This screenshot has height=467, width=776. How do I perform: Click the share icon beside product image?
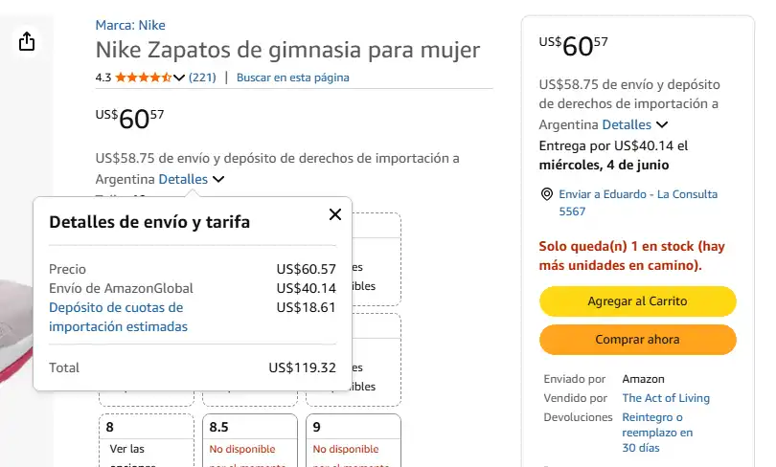[27, 41]
